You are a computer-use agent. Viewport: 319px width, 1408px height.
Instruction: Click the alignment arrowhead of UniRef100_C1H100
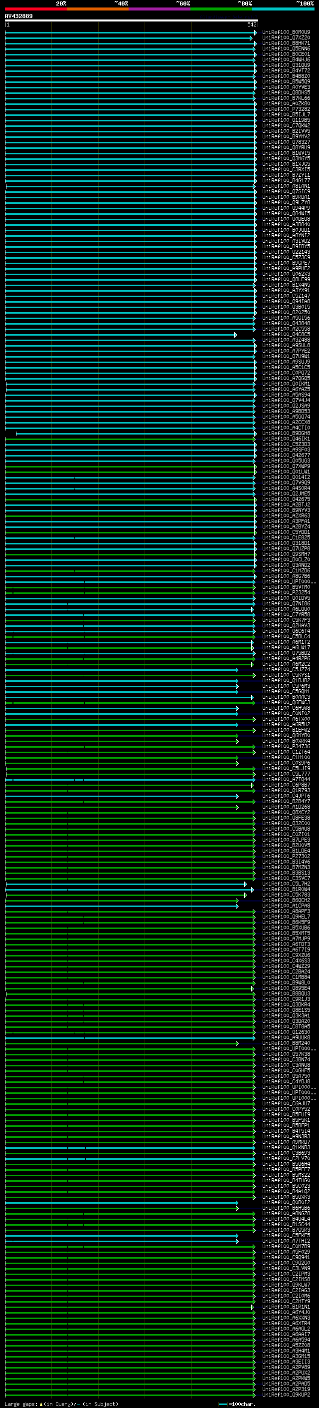tap(237, 758)
